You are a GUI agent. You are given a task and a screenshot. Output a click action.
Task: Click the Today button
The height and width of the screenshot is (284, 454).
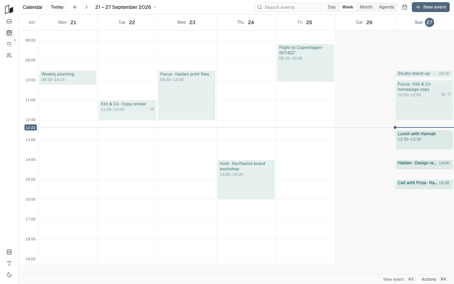pyautogui.click(x=57, y=7)
